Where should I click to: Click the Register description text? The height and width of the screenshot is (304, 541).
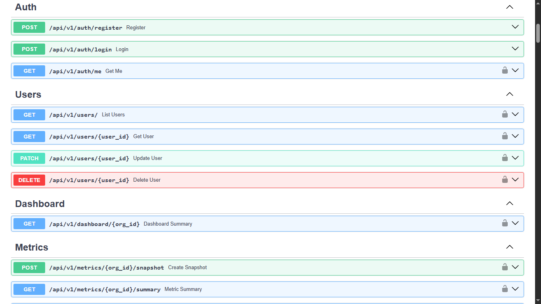point(136,28)
